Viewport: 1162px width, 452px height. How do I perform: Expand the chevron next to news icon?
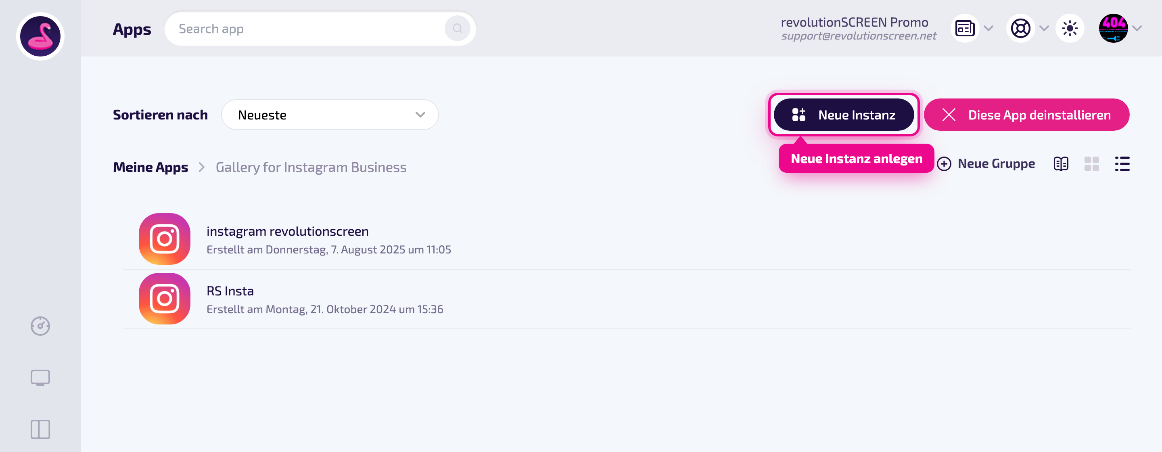pyautogui.click(x=989, y=28)
